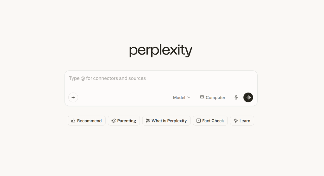This screenshot has width=324, height=176.
Task: Click the rocking horse icon on Parenting
Action: [114, 121]
